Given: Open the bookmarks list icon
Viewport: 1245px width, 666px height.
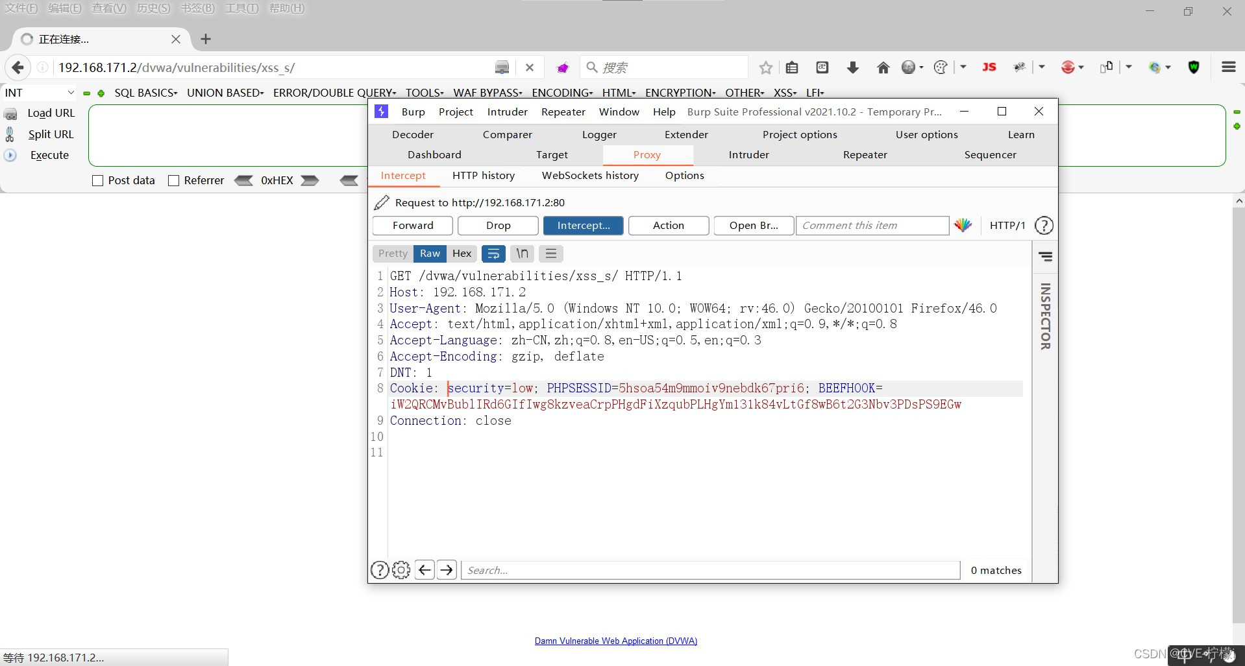Looking at the screenshot, I should (x=792, y=67).
